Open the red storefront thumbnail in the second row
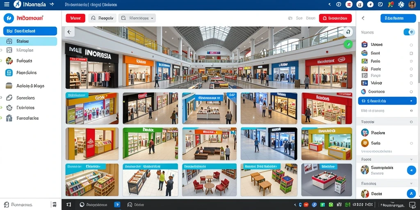Screen dimensions: 420x210 [x=327, y=108]
